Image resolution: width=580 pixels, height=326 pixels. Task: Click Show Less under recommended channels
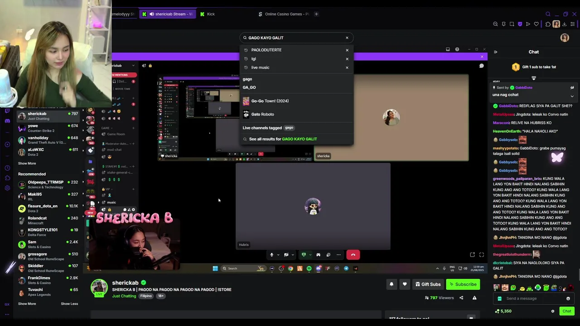pos(69,304)
